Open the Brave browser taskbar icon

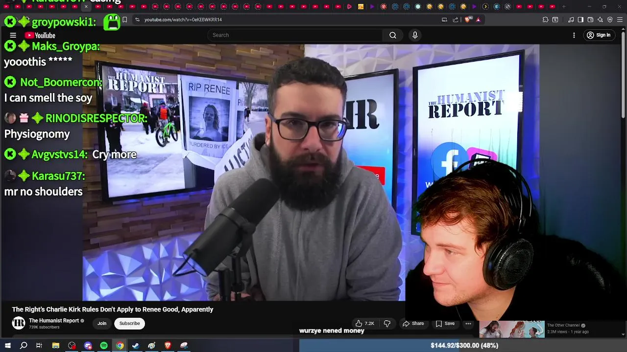pyautogui.click(x=168, y=346)
